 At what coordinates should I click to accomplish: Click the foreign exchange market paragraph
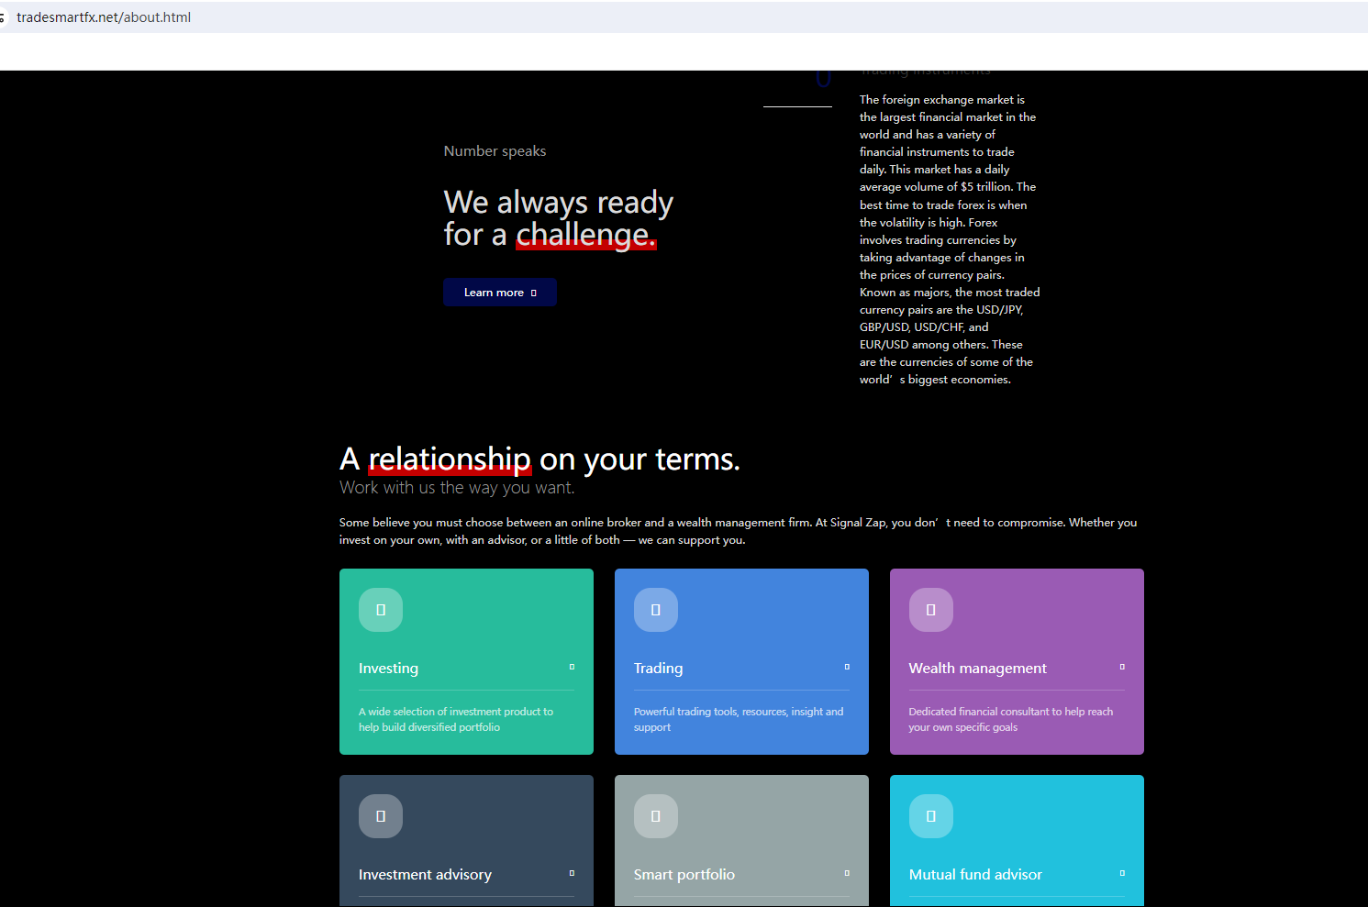click(950, 239)
